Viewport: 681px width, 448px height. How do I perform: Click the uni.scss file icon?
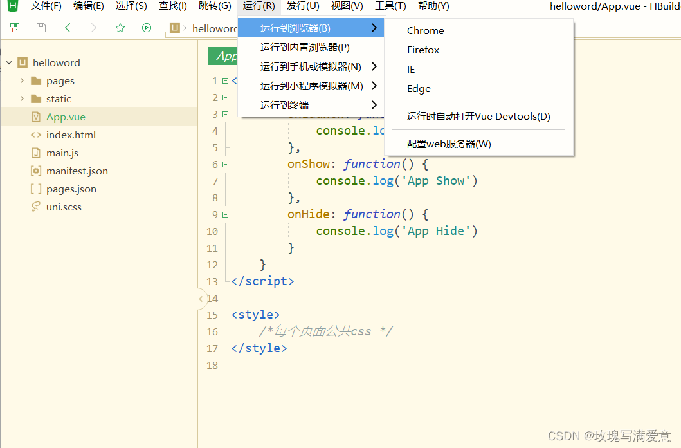[36, 207]
